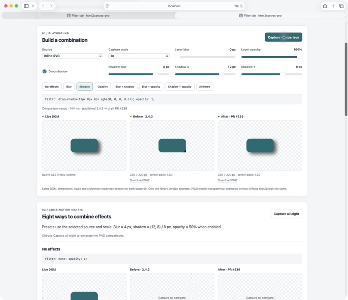
Task: Select the Opacity preset
Action: tap(102, 87)
